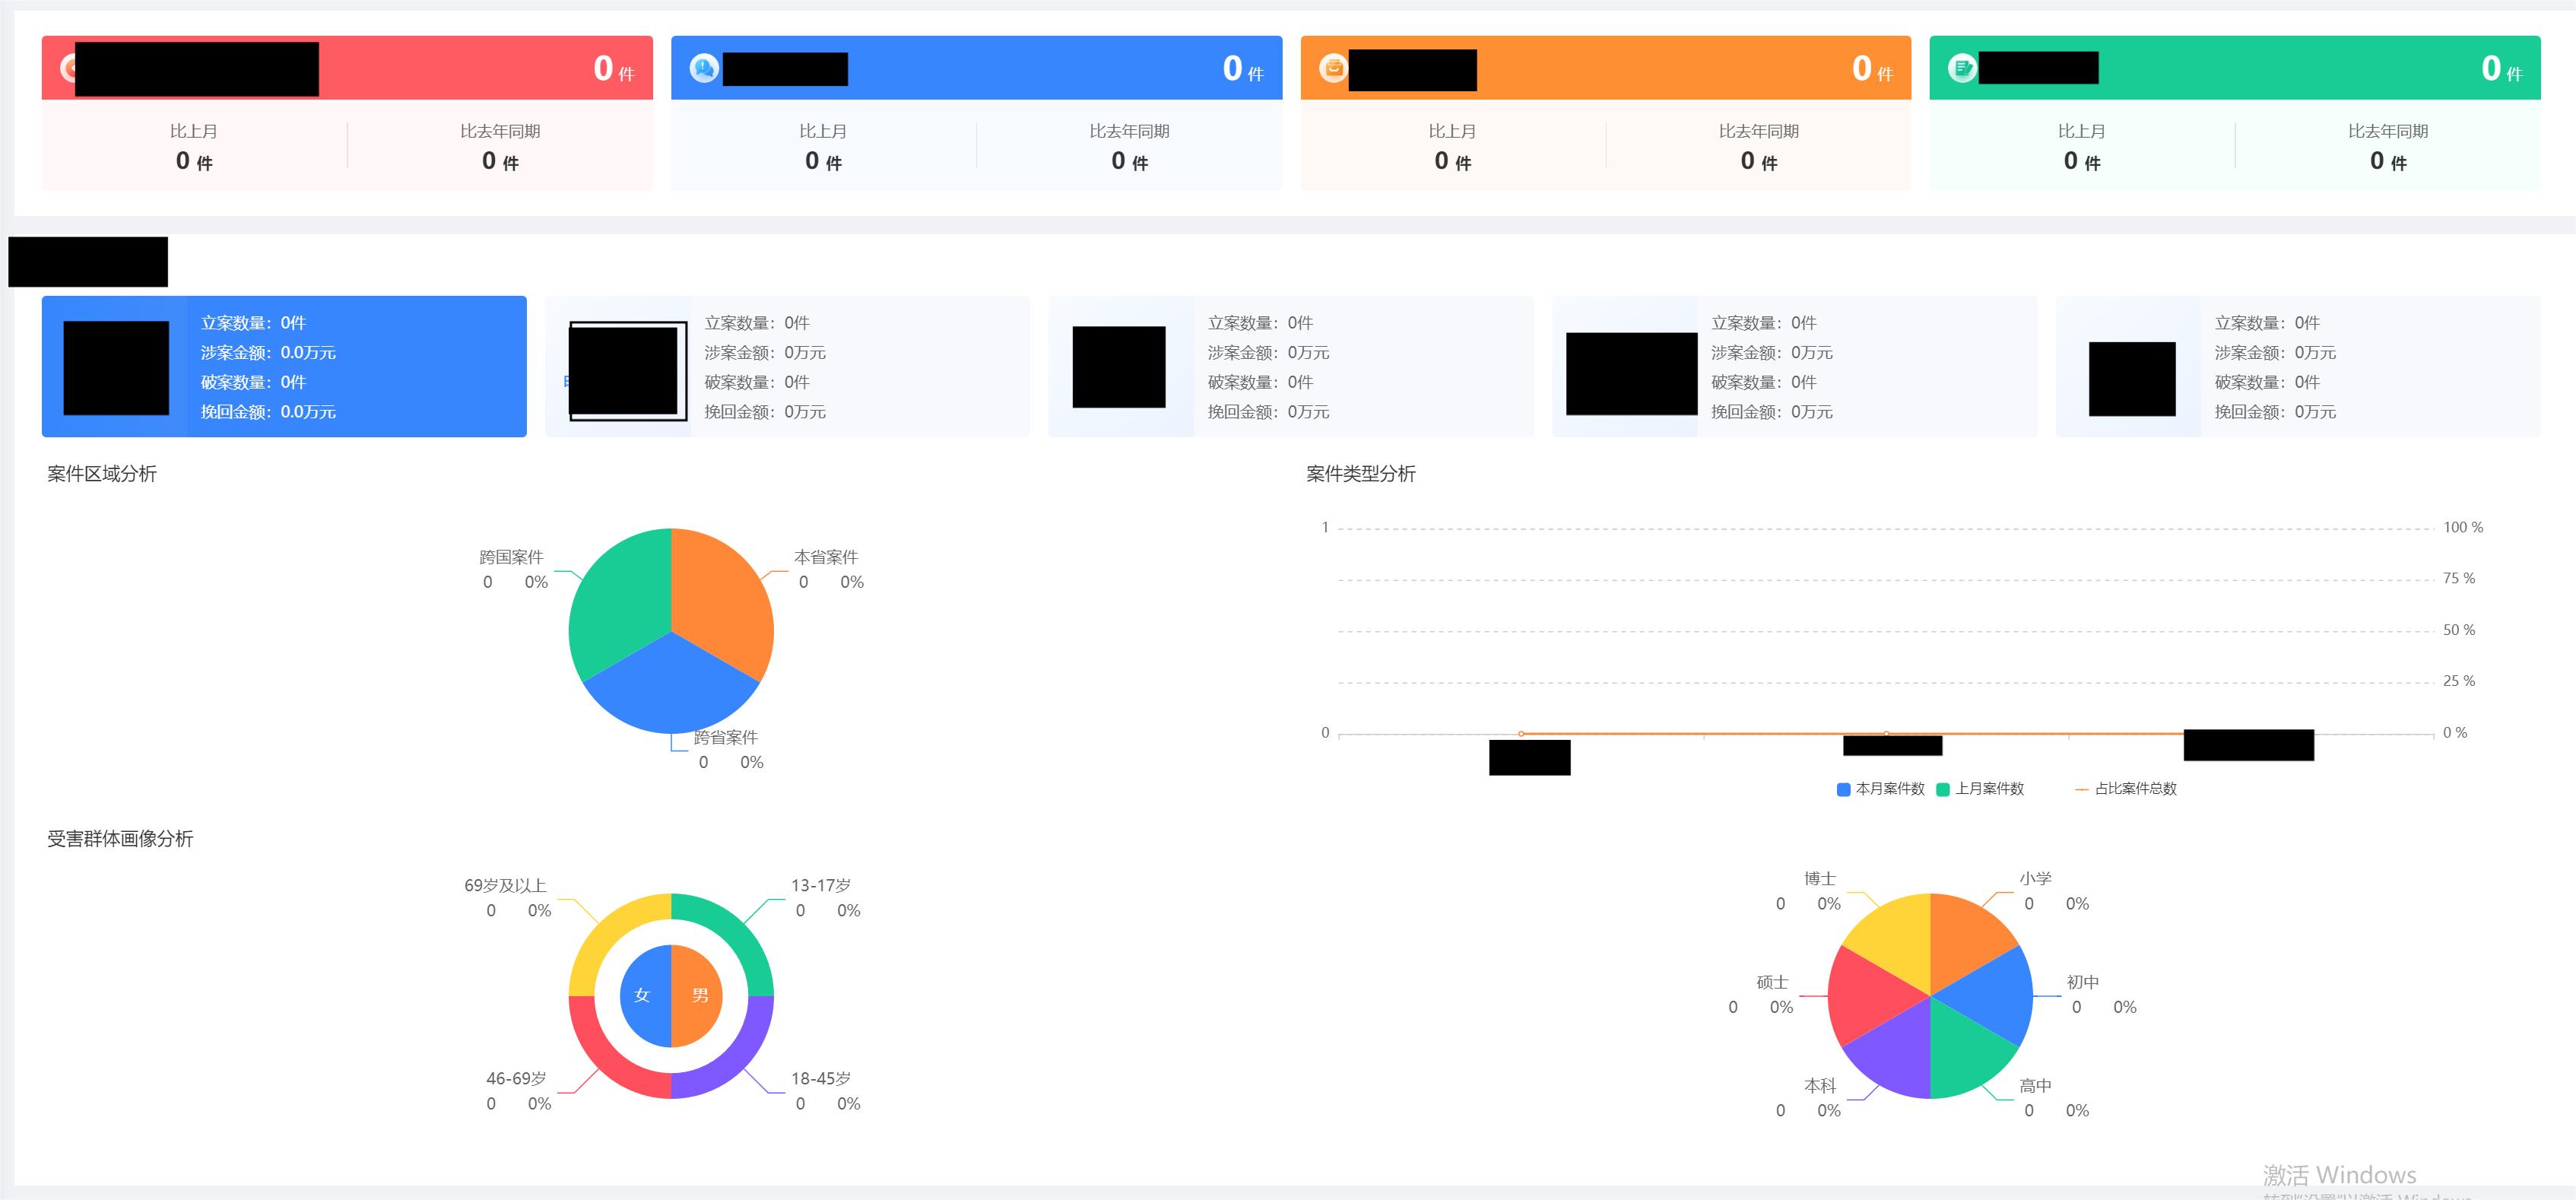Click the 0 件 total on red card header
The image size is (2576, 1200).
click(614, 69)
